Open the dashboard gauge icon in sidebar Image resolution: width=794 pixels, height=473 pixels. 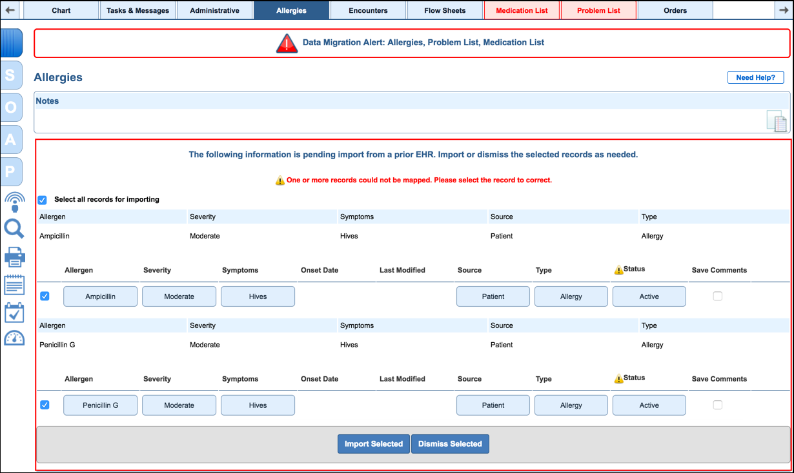coord(14,338)
